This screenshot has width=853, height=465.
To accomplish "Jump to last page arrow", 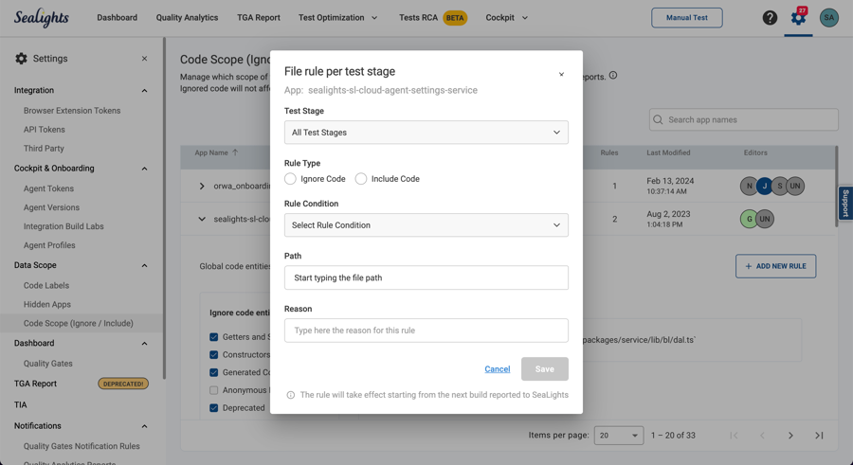I will (x=819, y=436).
